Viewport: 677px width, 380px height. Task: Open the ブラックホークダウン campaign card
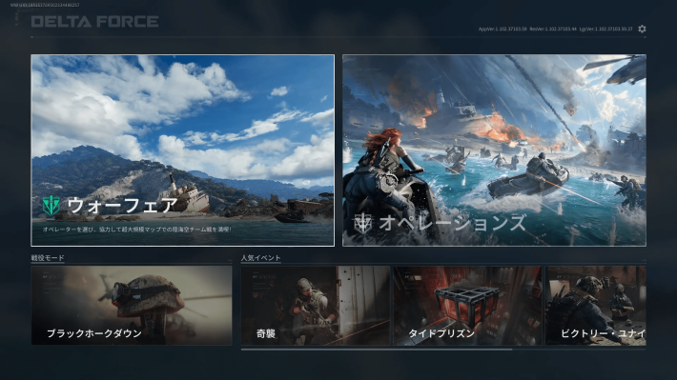132,306
